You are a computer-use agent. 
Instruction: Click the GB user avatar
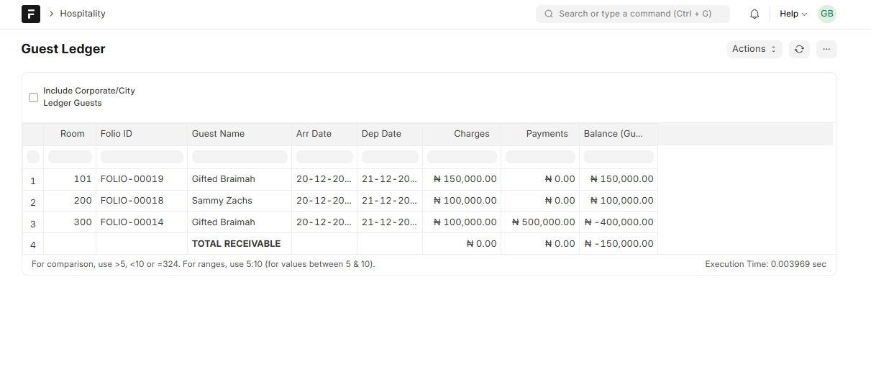click(827, 14)
